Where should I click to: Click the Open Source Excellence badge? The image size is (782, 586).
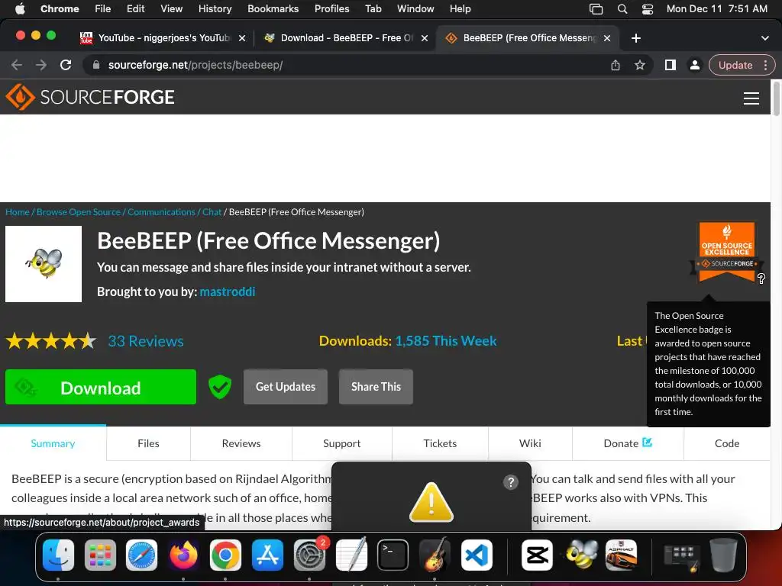(727, 252)
